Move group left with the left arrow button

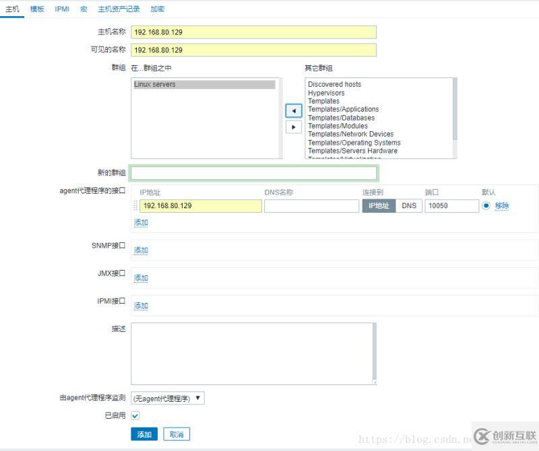(294, 110)
